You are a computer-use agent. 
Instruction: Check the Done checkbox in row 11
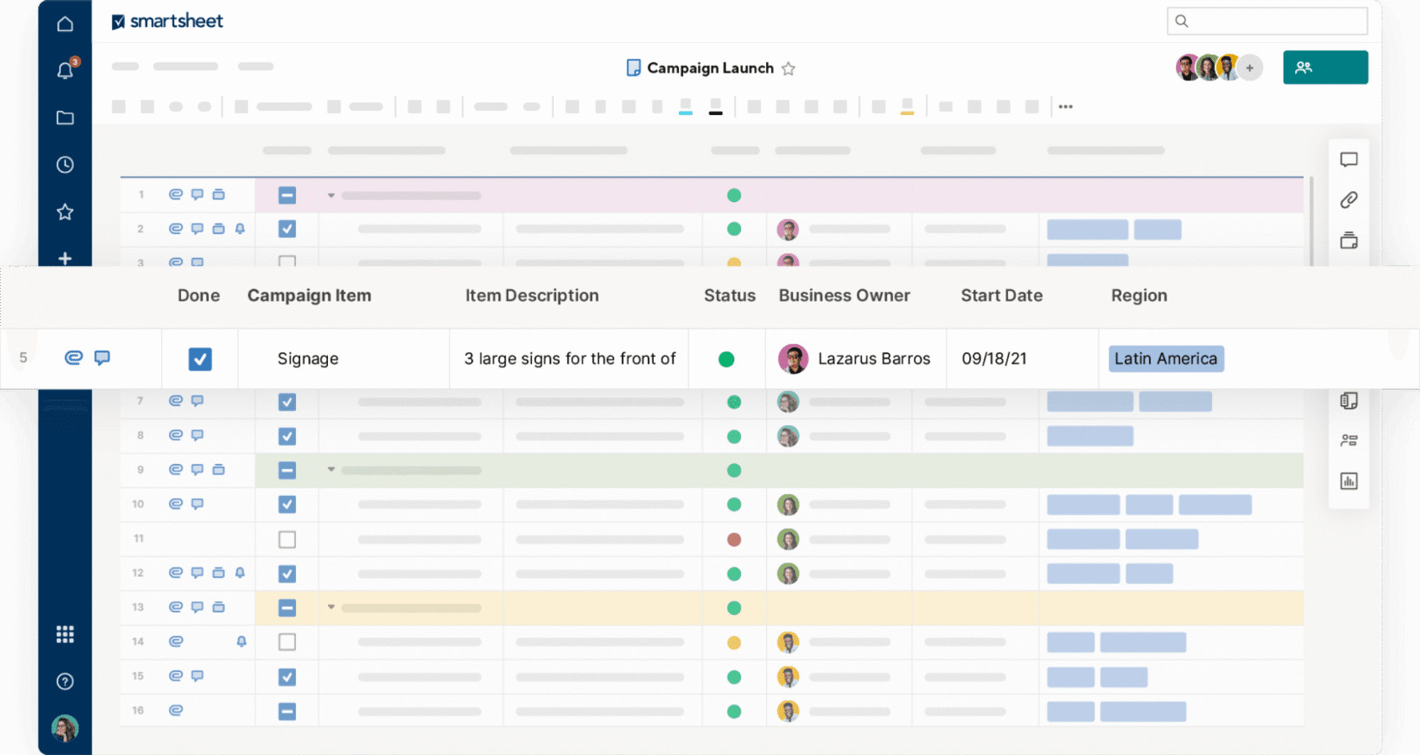tap(287, 539)
